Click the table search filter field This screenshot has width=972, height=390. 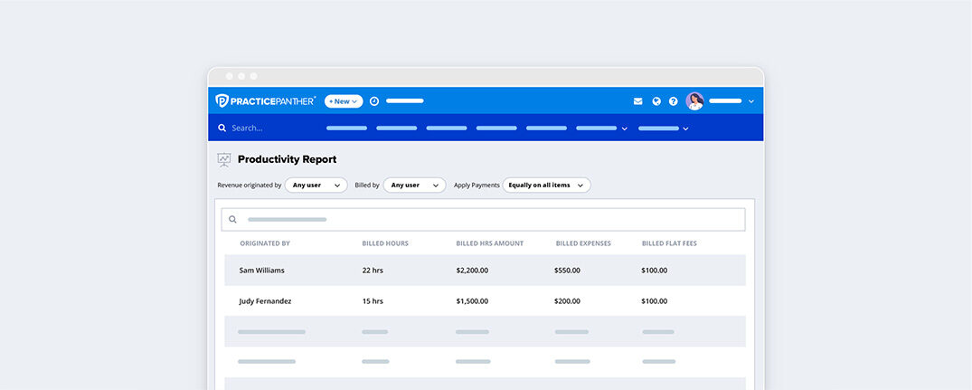[484, 220]
